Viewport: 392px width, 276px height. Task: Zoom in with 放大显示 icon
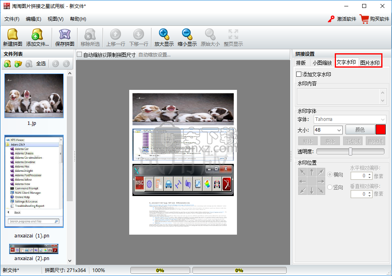click(x=164, y=34)
